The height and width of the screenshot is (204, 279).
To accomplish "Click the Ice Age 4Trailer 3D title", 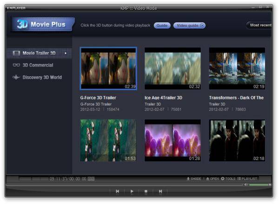I will point(163,98).
